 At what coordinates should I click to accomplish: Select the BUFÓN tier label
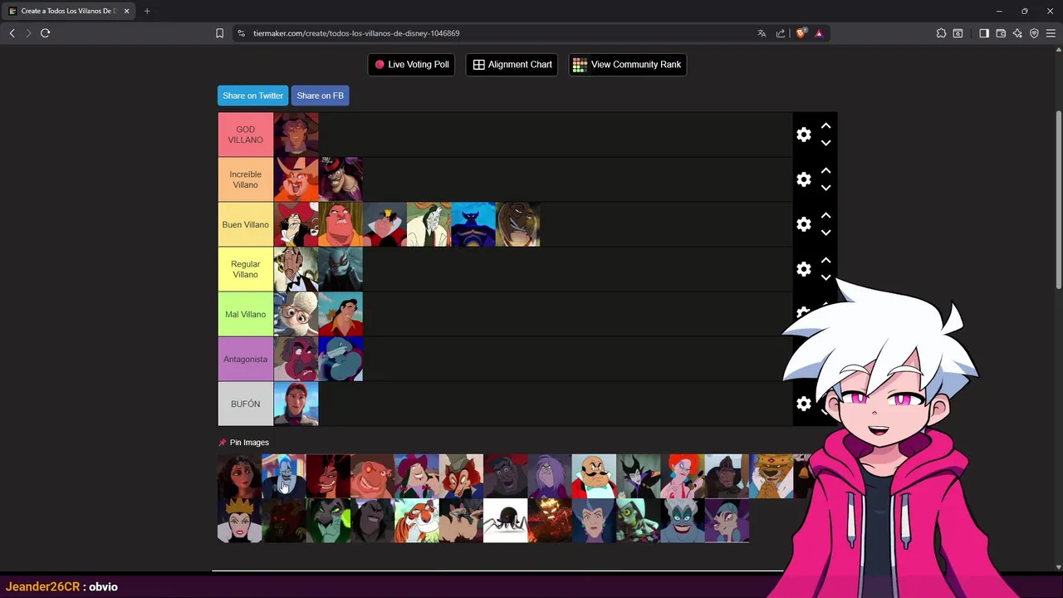pyautogui.click(x=245, y=404)
